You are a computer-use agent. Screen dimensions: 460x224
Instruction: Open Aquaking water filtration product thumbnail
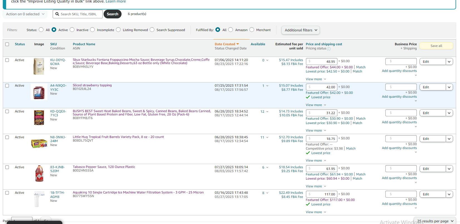pos(39,199)
